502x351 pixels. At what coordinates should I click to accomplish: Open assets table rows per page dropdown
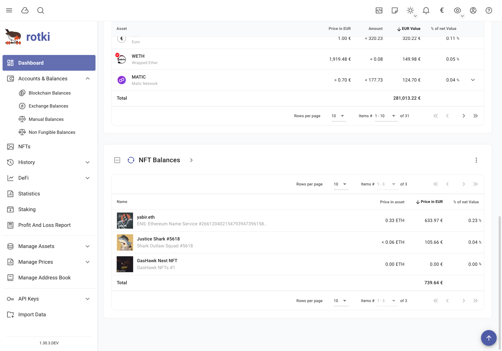[338, 116]
